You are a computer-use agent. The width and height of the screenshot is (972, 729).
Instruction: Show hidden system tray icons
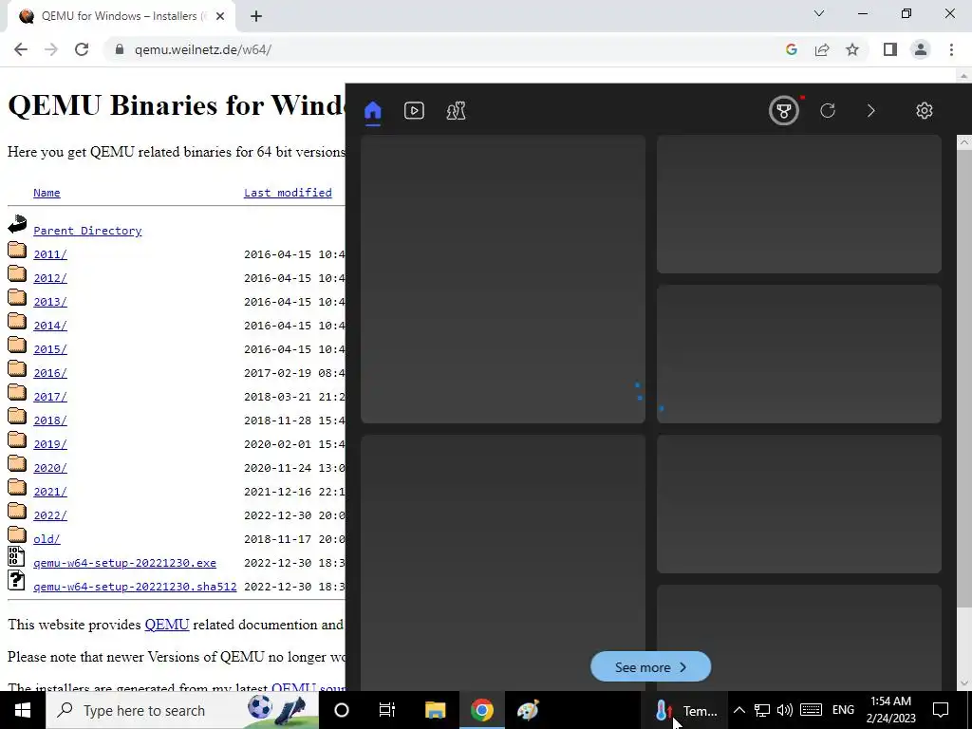738,710
